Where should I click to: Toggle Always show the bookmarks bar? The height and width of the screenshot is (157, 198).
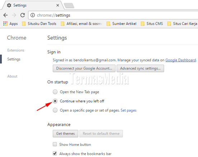(x=55, y=153)
